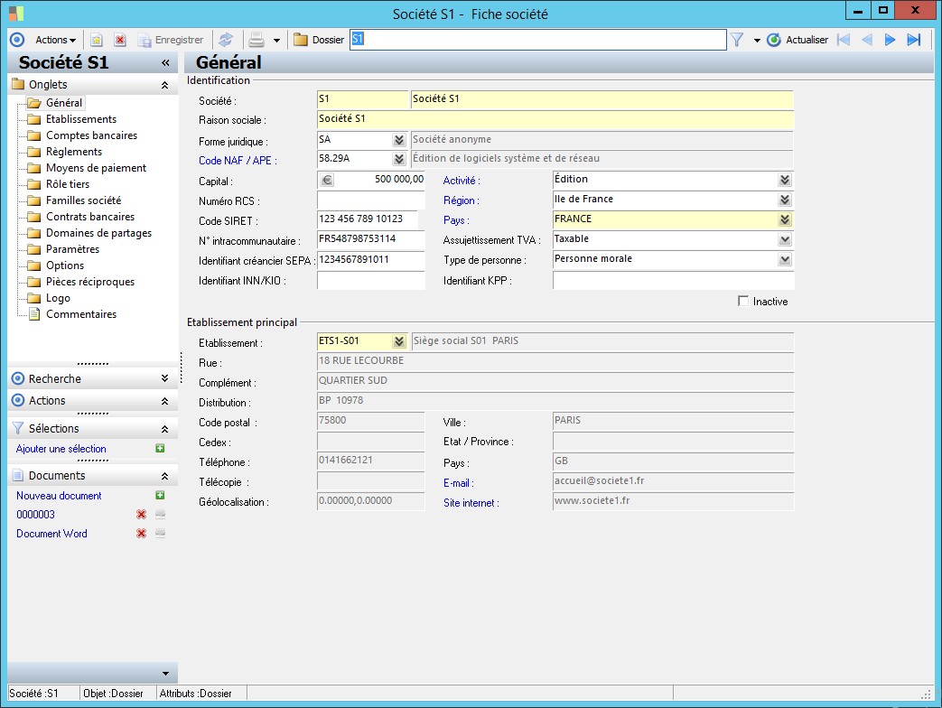Click the Ajouter une sélection link

pyautogui.click(x=61, y=449)
